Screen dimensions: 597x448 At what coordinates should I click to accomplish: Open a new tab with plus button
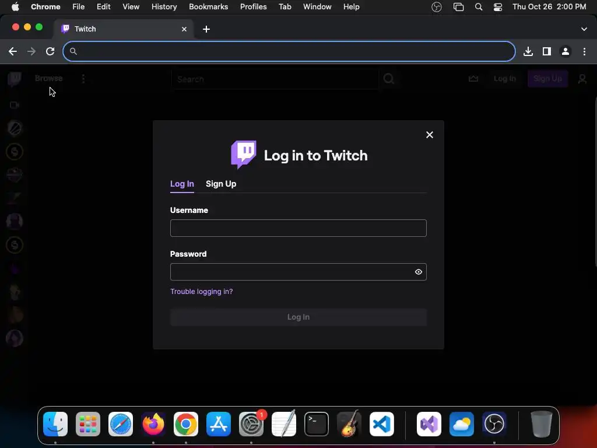click(x=206, y=29)
